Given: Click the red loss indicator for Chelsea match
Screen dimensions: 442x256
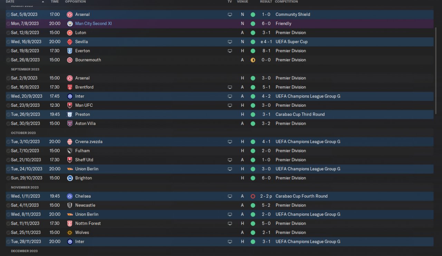Looking at the screenshot, I should pyautogui.click(x=253, y=196).
